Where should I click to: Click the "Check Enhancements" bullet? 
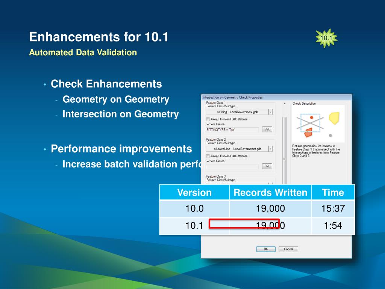coord(106,84)
